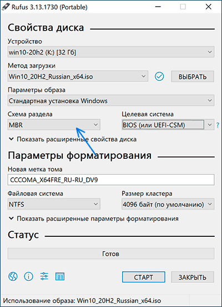Click the Свойства диска heading
The width and height of the screenshot is (222, 307).
point(46,28)
